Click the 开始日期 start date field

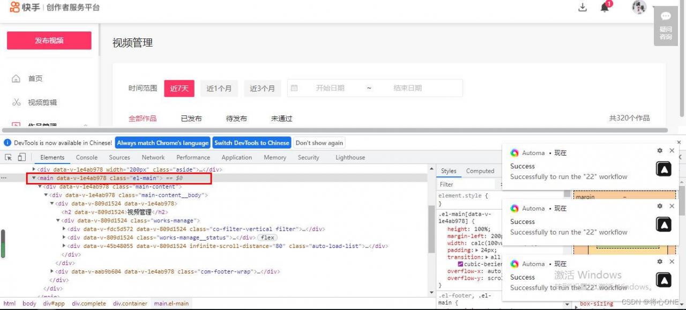point(330,88)
